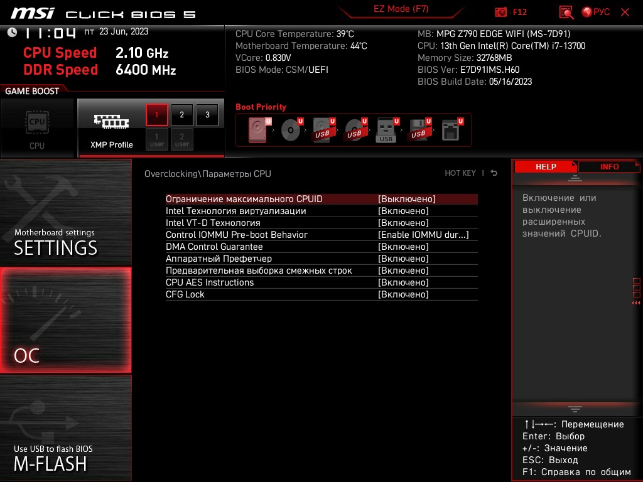643x482 pixels.
Task: Take a screenshot with the F12 camera icon
Action: (x=500, y=12)
